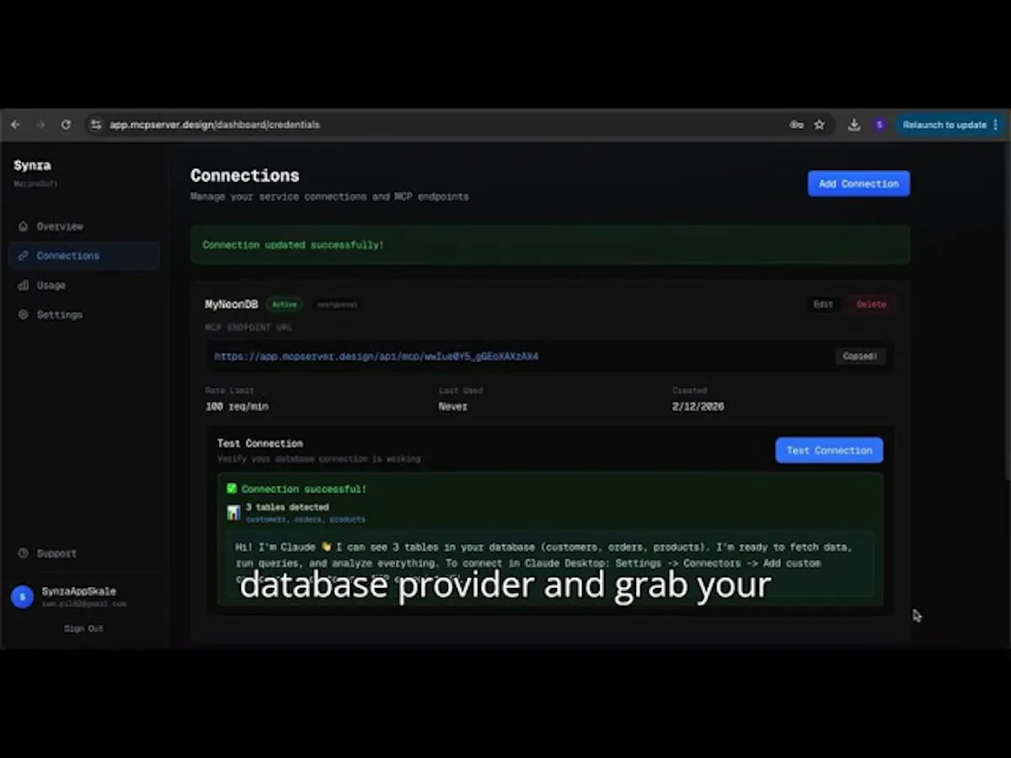Click the Synra logo text in sidebar

coord(32,165)
